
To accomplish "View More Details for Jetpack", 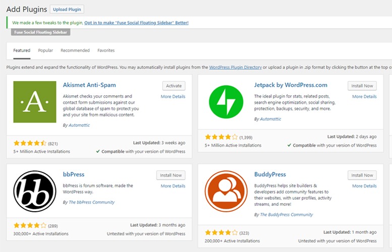I will pyautogui.click(x=364, y=96).
